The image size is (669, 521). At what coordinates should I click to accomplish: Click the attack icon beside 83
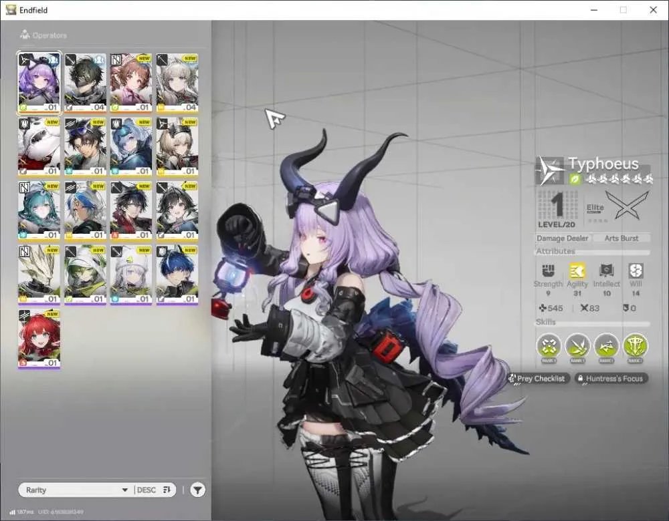(x=584, y=307)
